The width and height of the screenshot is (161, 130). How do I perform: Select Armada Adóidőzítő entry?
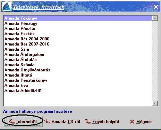(x=78, y=91)
